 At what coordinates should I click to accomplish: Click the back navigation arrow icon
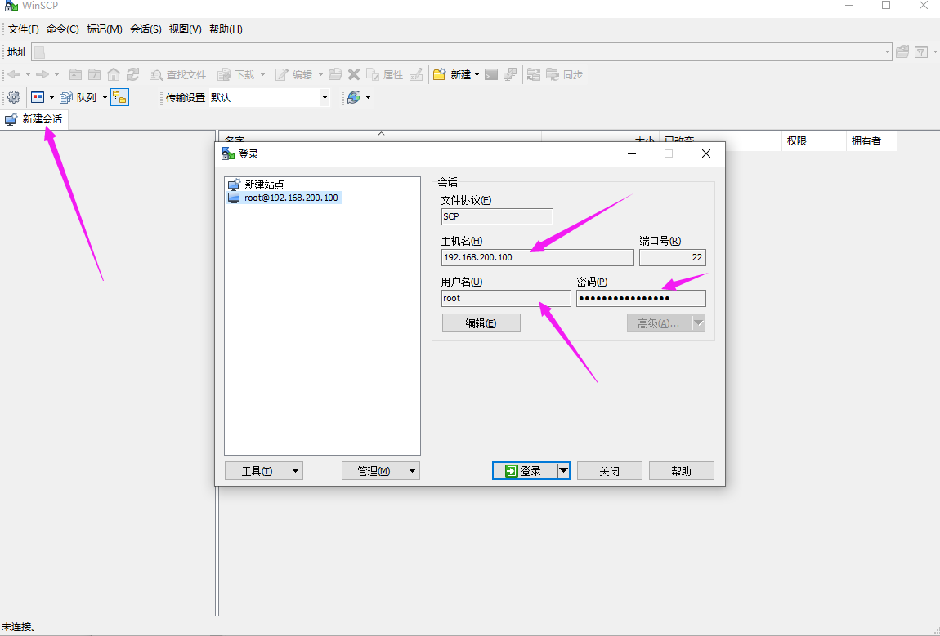pyautogui.click(x=14, y=74)
